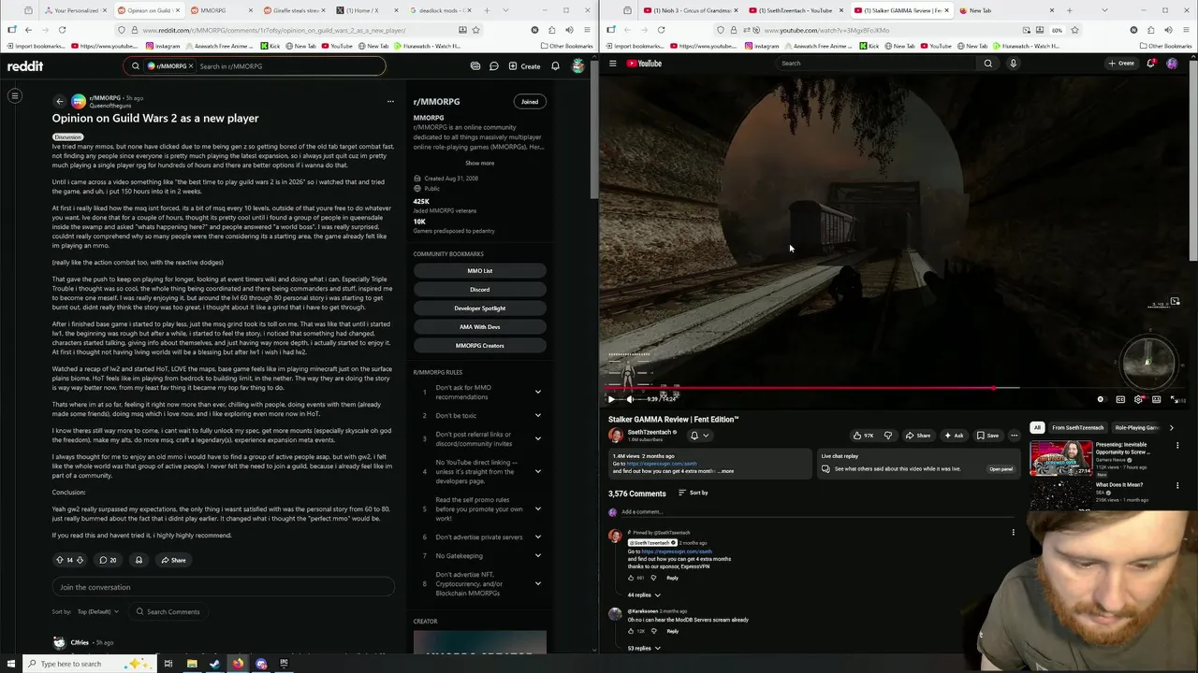Viewport: 1198px width, 673px height.
Task: Expand rule 1 Don't ask for MMO recommendations
Action: pyautogui.click(x=537, y=392)
